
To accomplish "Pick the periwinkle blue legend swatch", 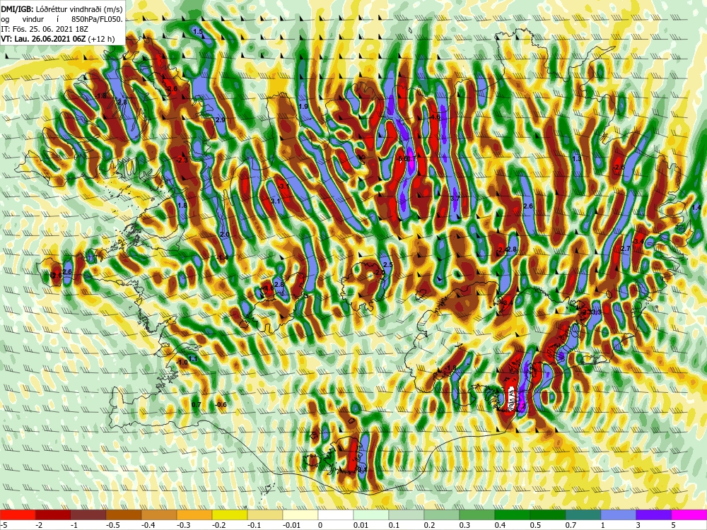I will pyautogui.click(x=619, y=514).
